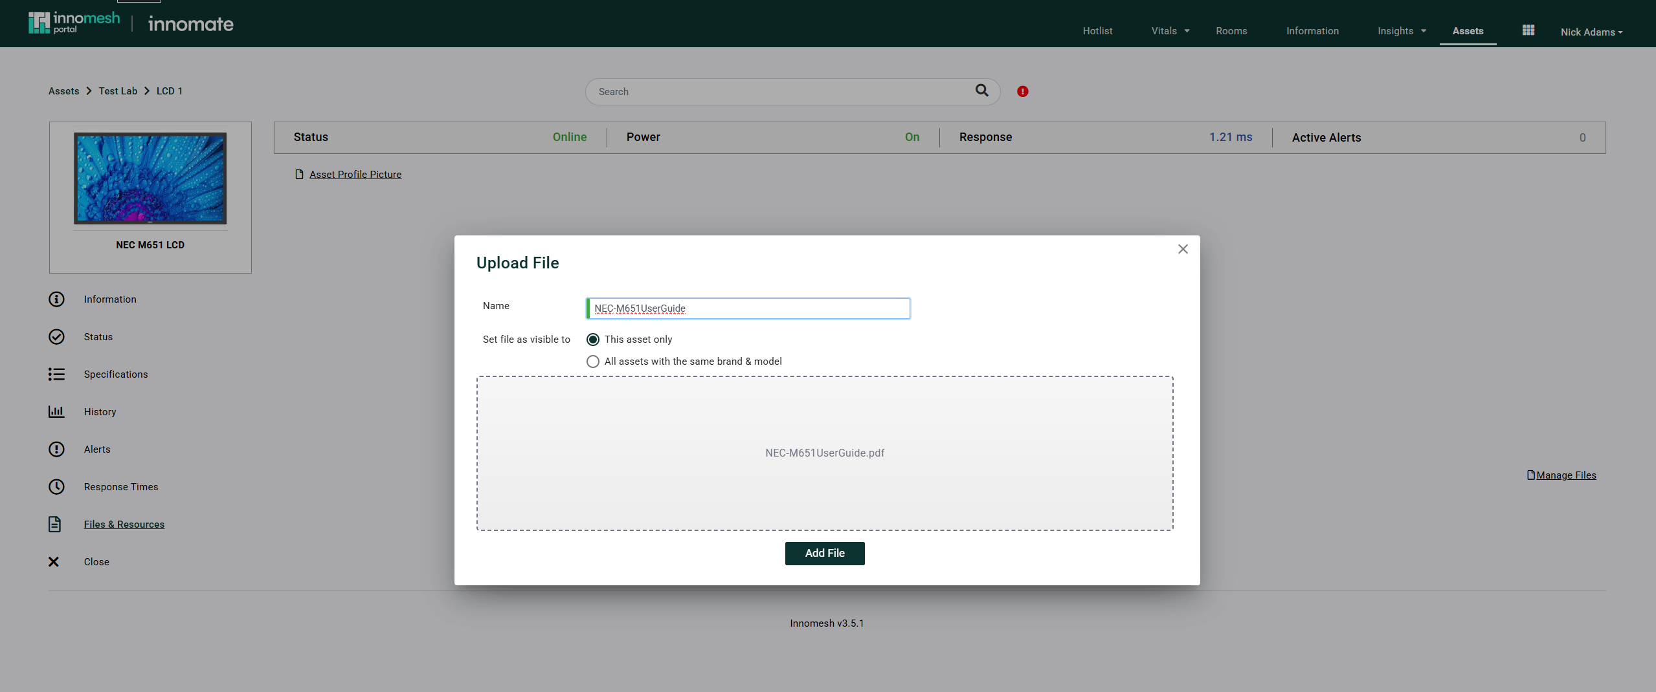This screenshot has width=1656, height=692.
Task: Click the Active Alerts count 0
Action: 1583,138
